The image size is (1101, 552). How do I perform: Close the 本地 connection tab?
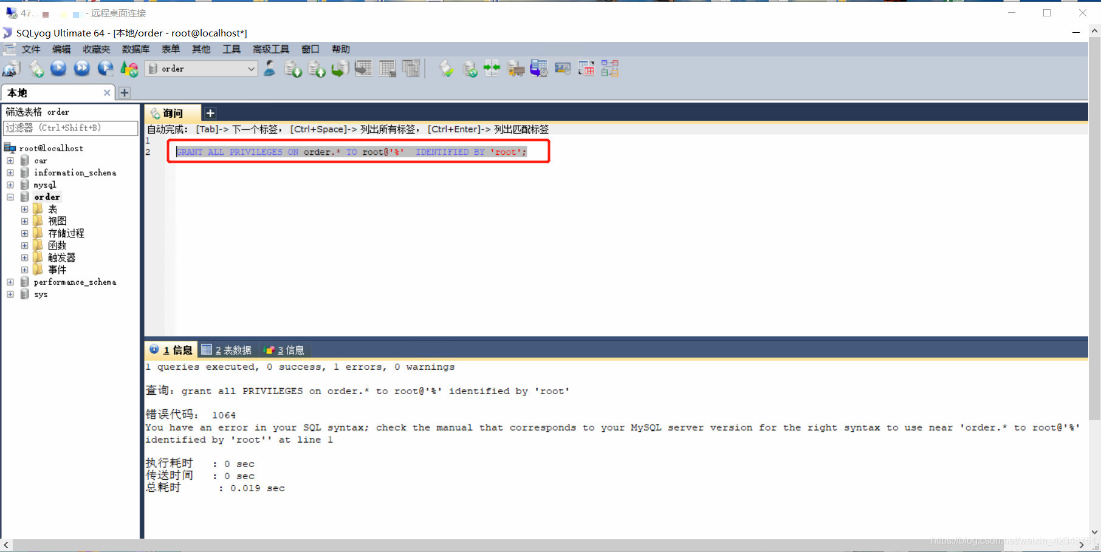point(107,93)
